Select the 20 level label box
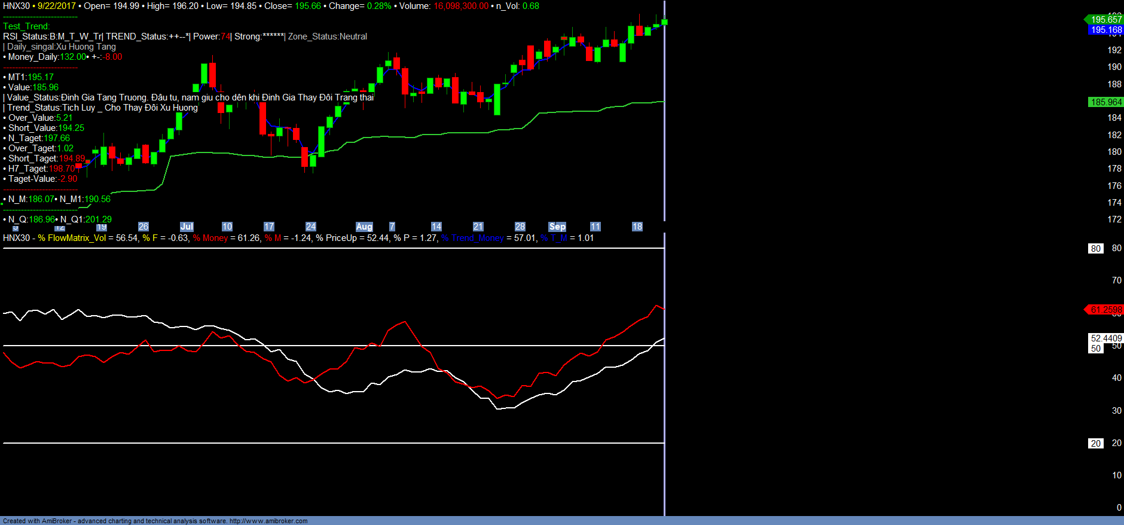 [x=1095, y=444]
